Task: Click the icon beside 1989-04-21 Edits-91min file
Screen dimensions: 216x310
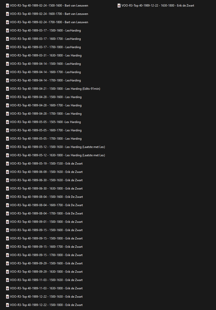Action: pos(8,89)
